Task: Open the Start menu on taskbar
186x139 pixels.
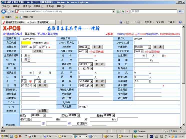Action: tap(5, 136)
